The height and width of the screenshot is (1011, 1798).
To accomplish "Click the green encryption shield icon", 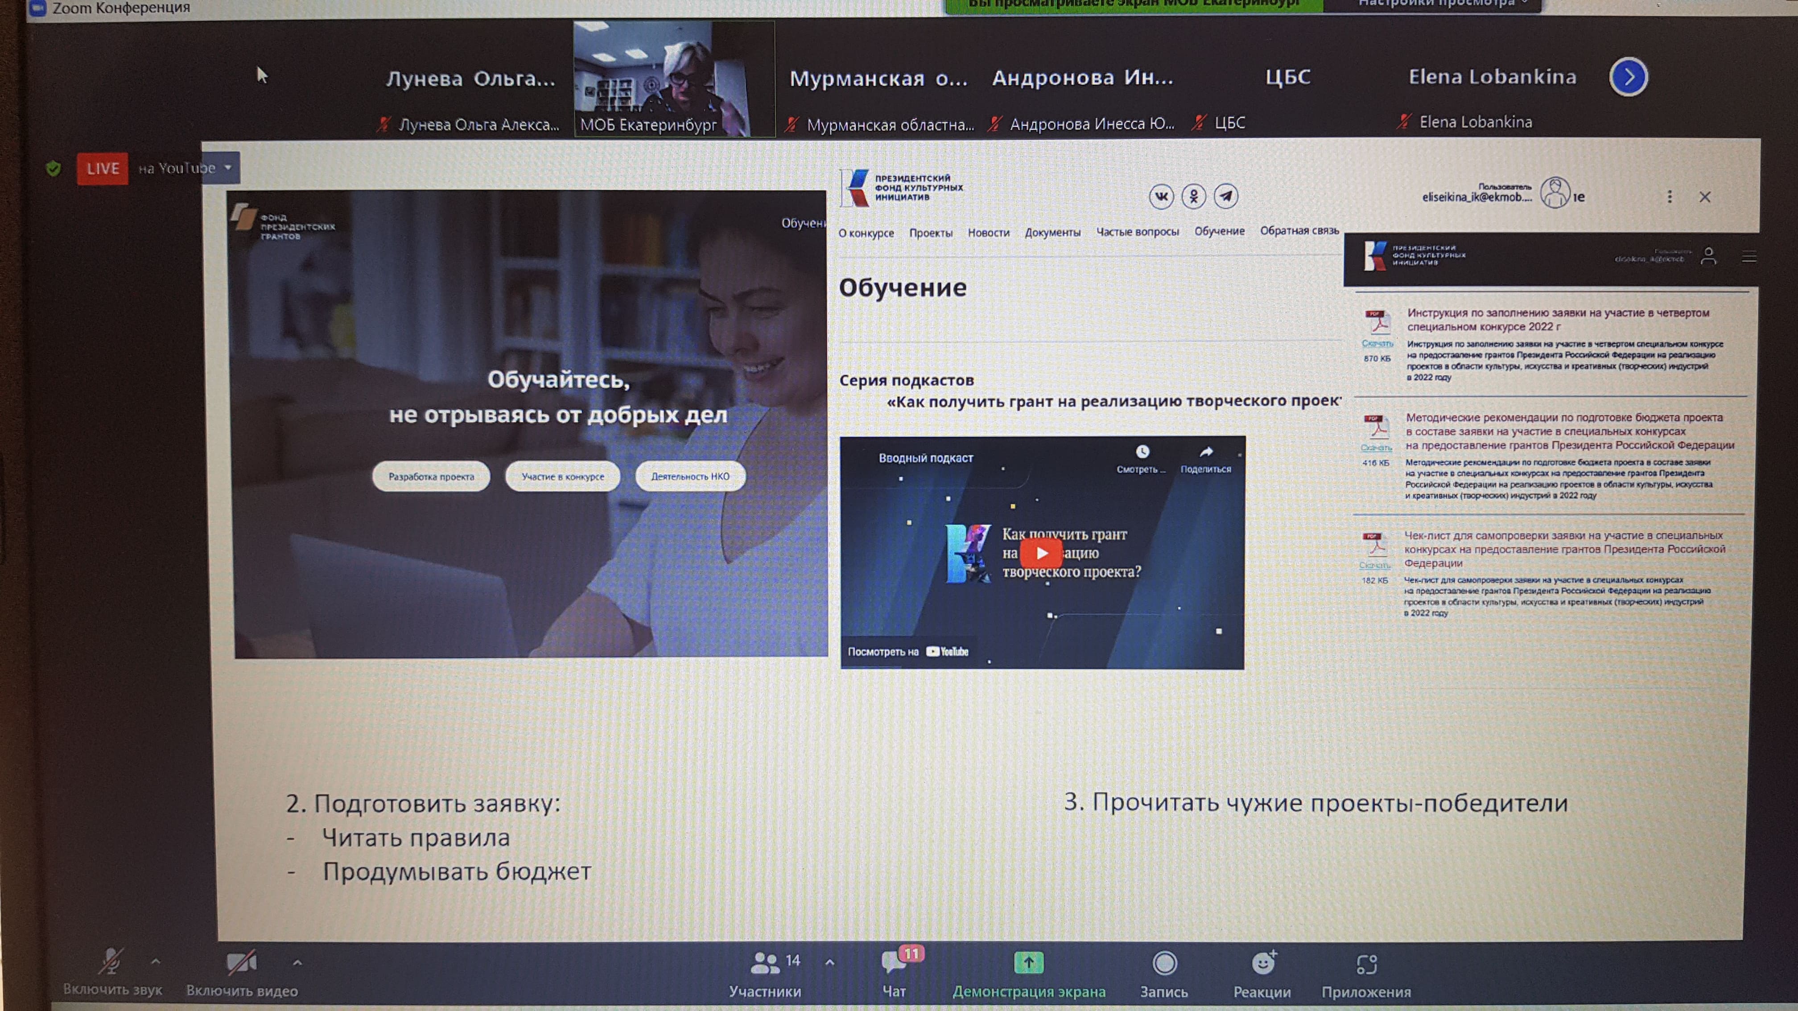I will (53, 168).
